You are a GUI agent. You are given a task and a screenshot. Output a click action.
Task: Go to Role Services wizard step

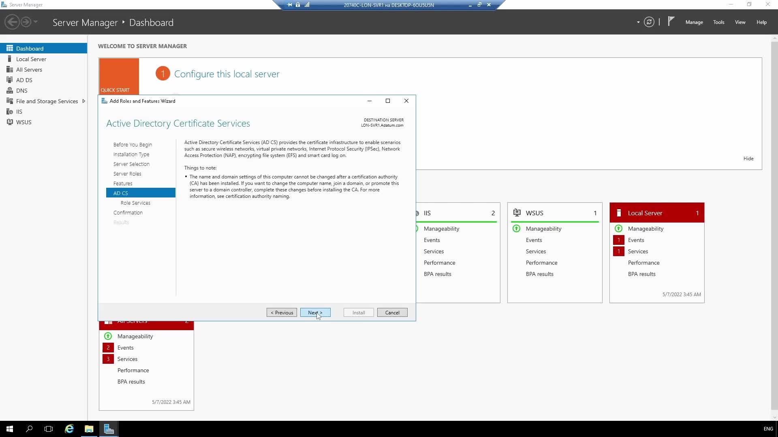tap(135, 203)
